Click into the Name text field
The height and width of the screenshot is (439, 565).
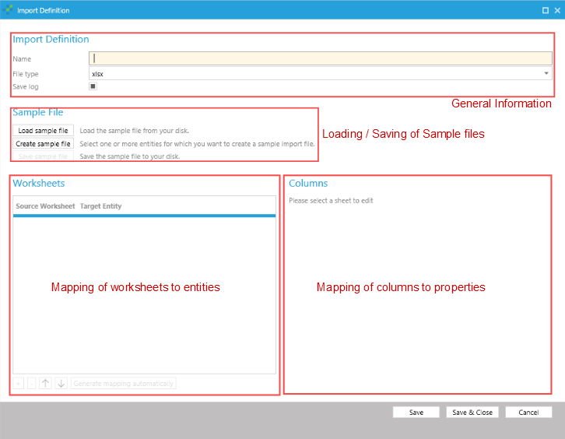pyautogui.click(x=320, y=58)
